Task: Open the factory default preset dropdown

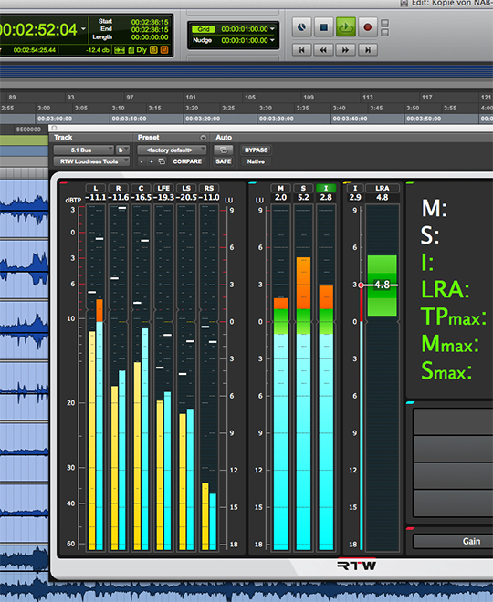Action: coord(172,150)
